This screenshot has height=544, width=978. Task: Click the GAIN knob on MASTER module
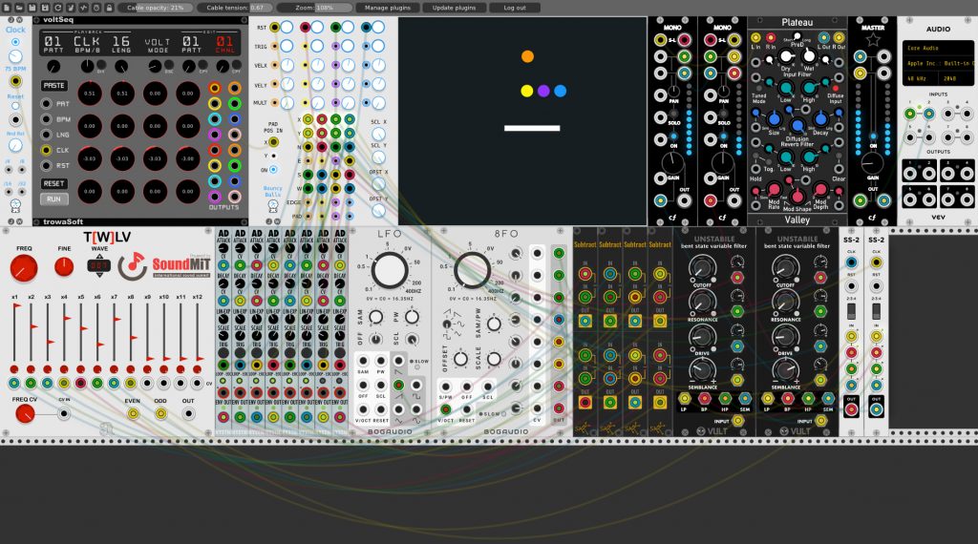(x=872, y=163)
